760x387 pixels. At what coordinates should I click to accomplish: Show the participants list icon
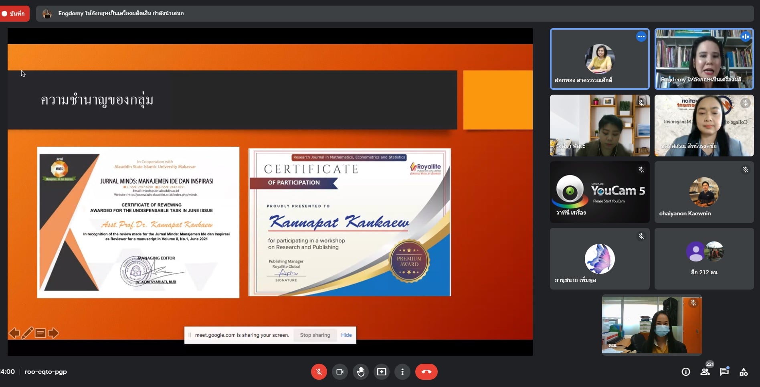click(705, 372)
